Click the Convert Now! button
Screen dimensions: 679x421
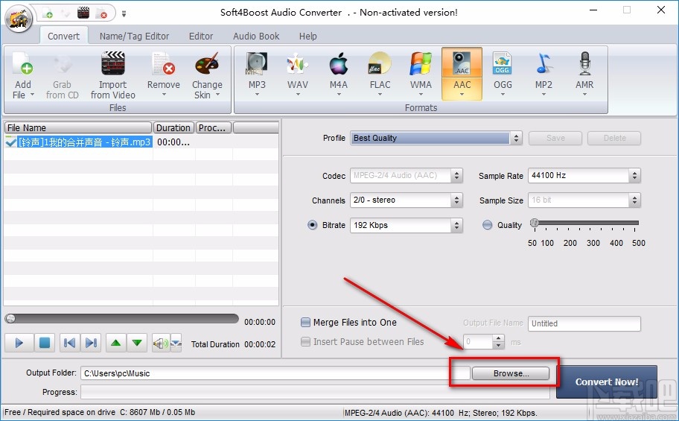coord(607,382)
